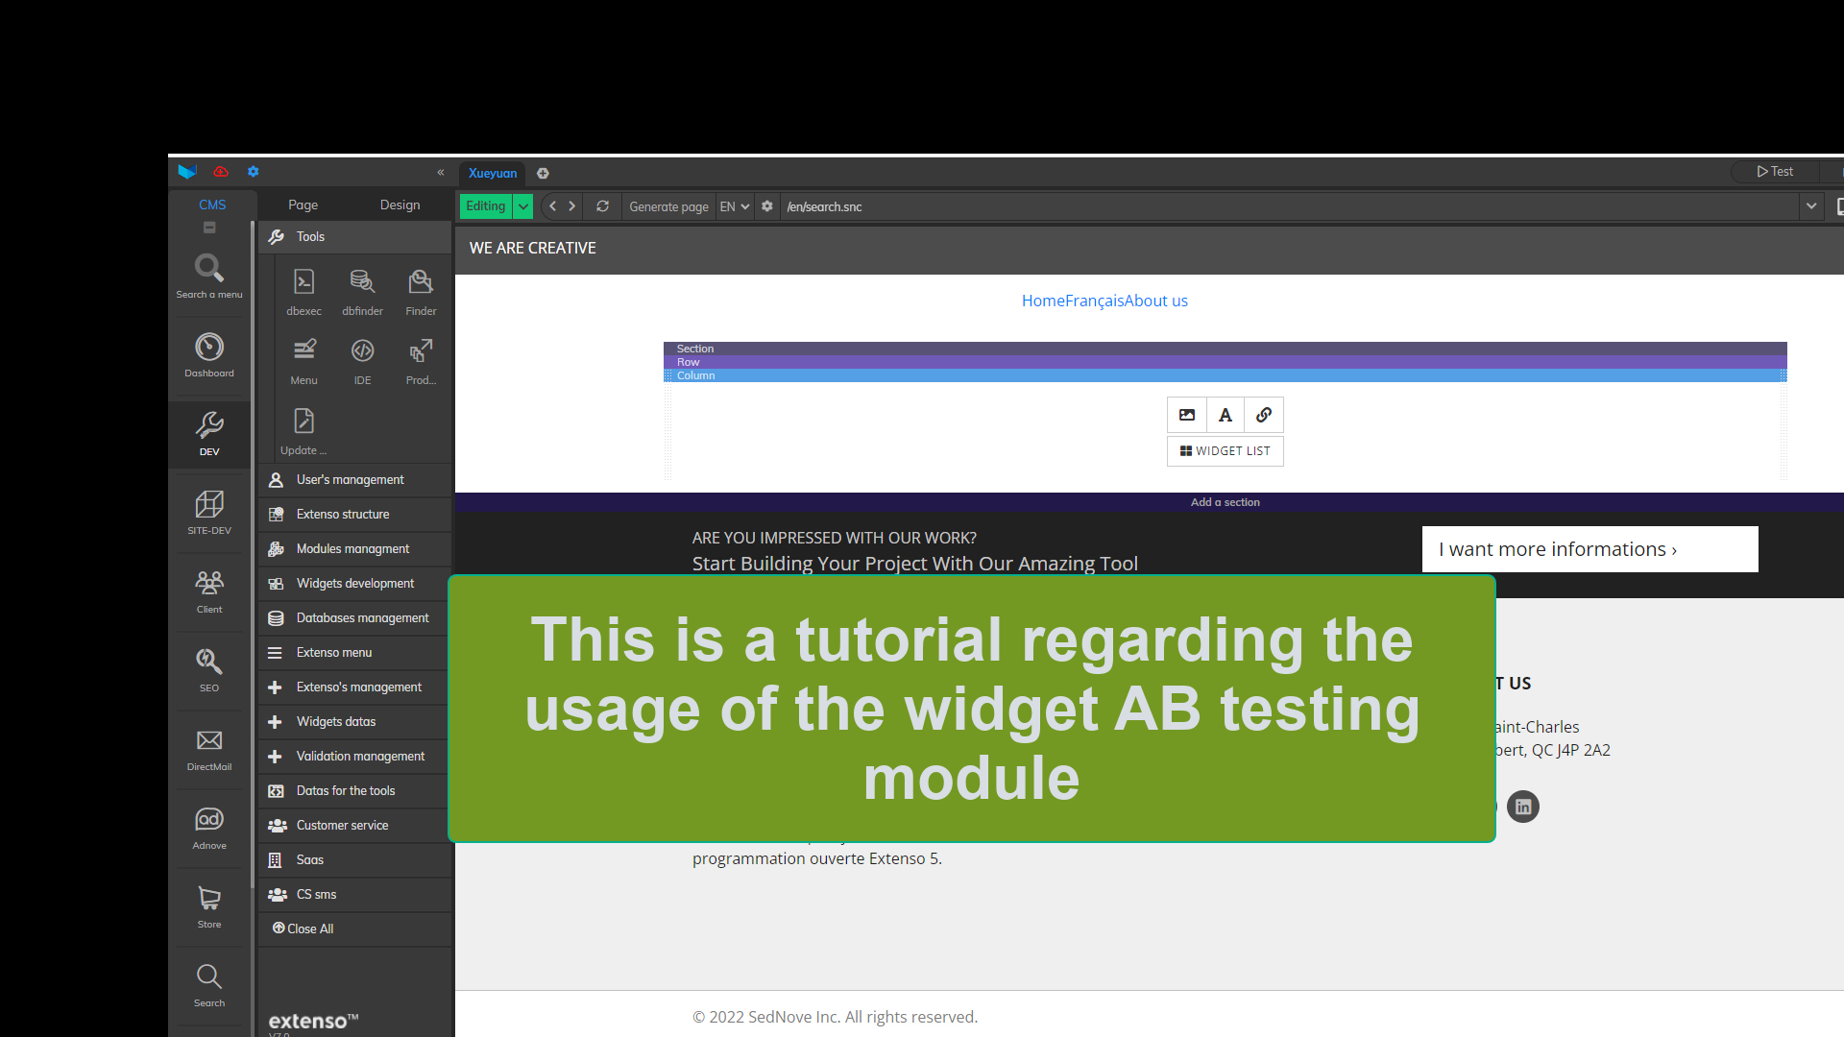Expand Databases management section
The image size is (1844, 1037).
(354, 618)
